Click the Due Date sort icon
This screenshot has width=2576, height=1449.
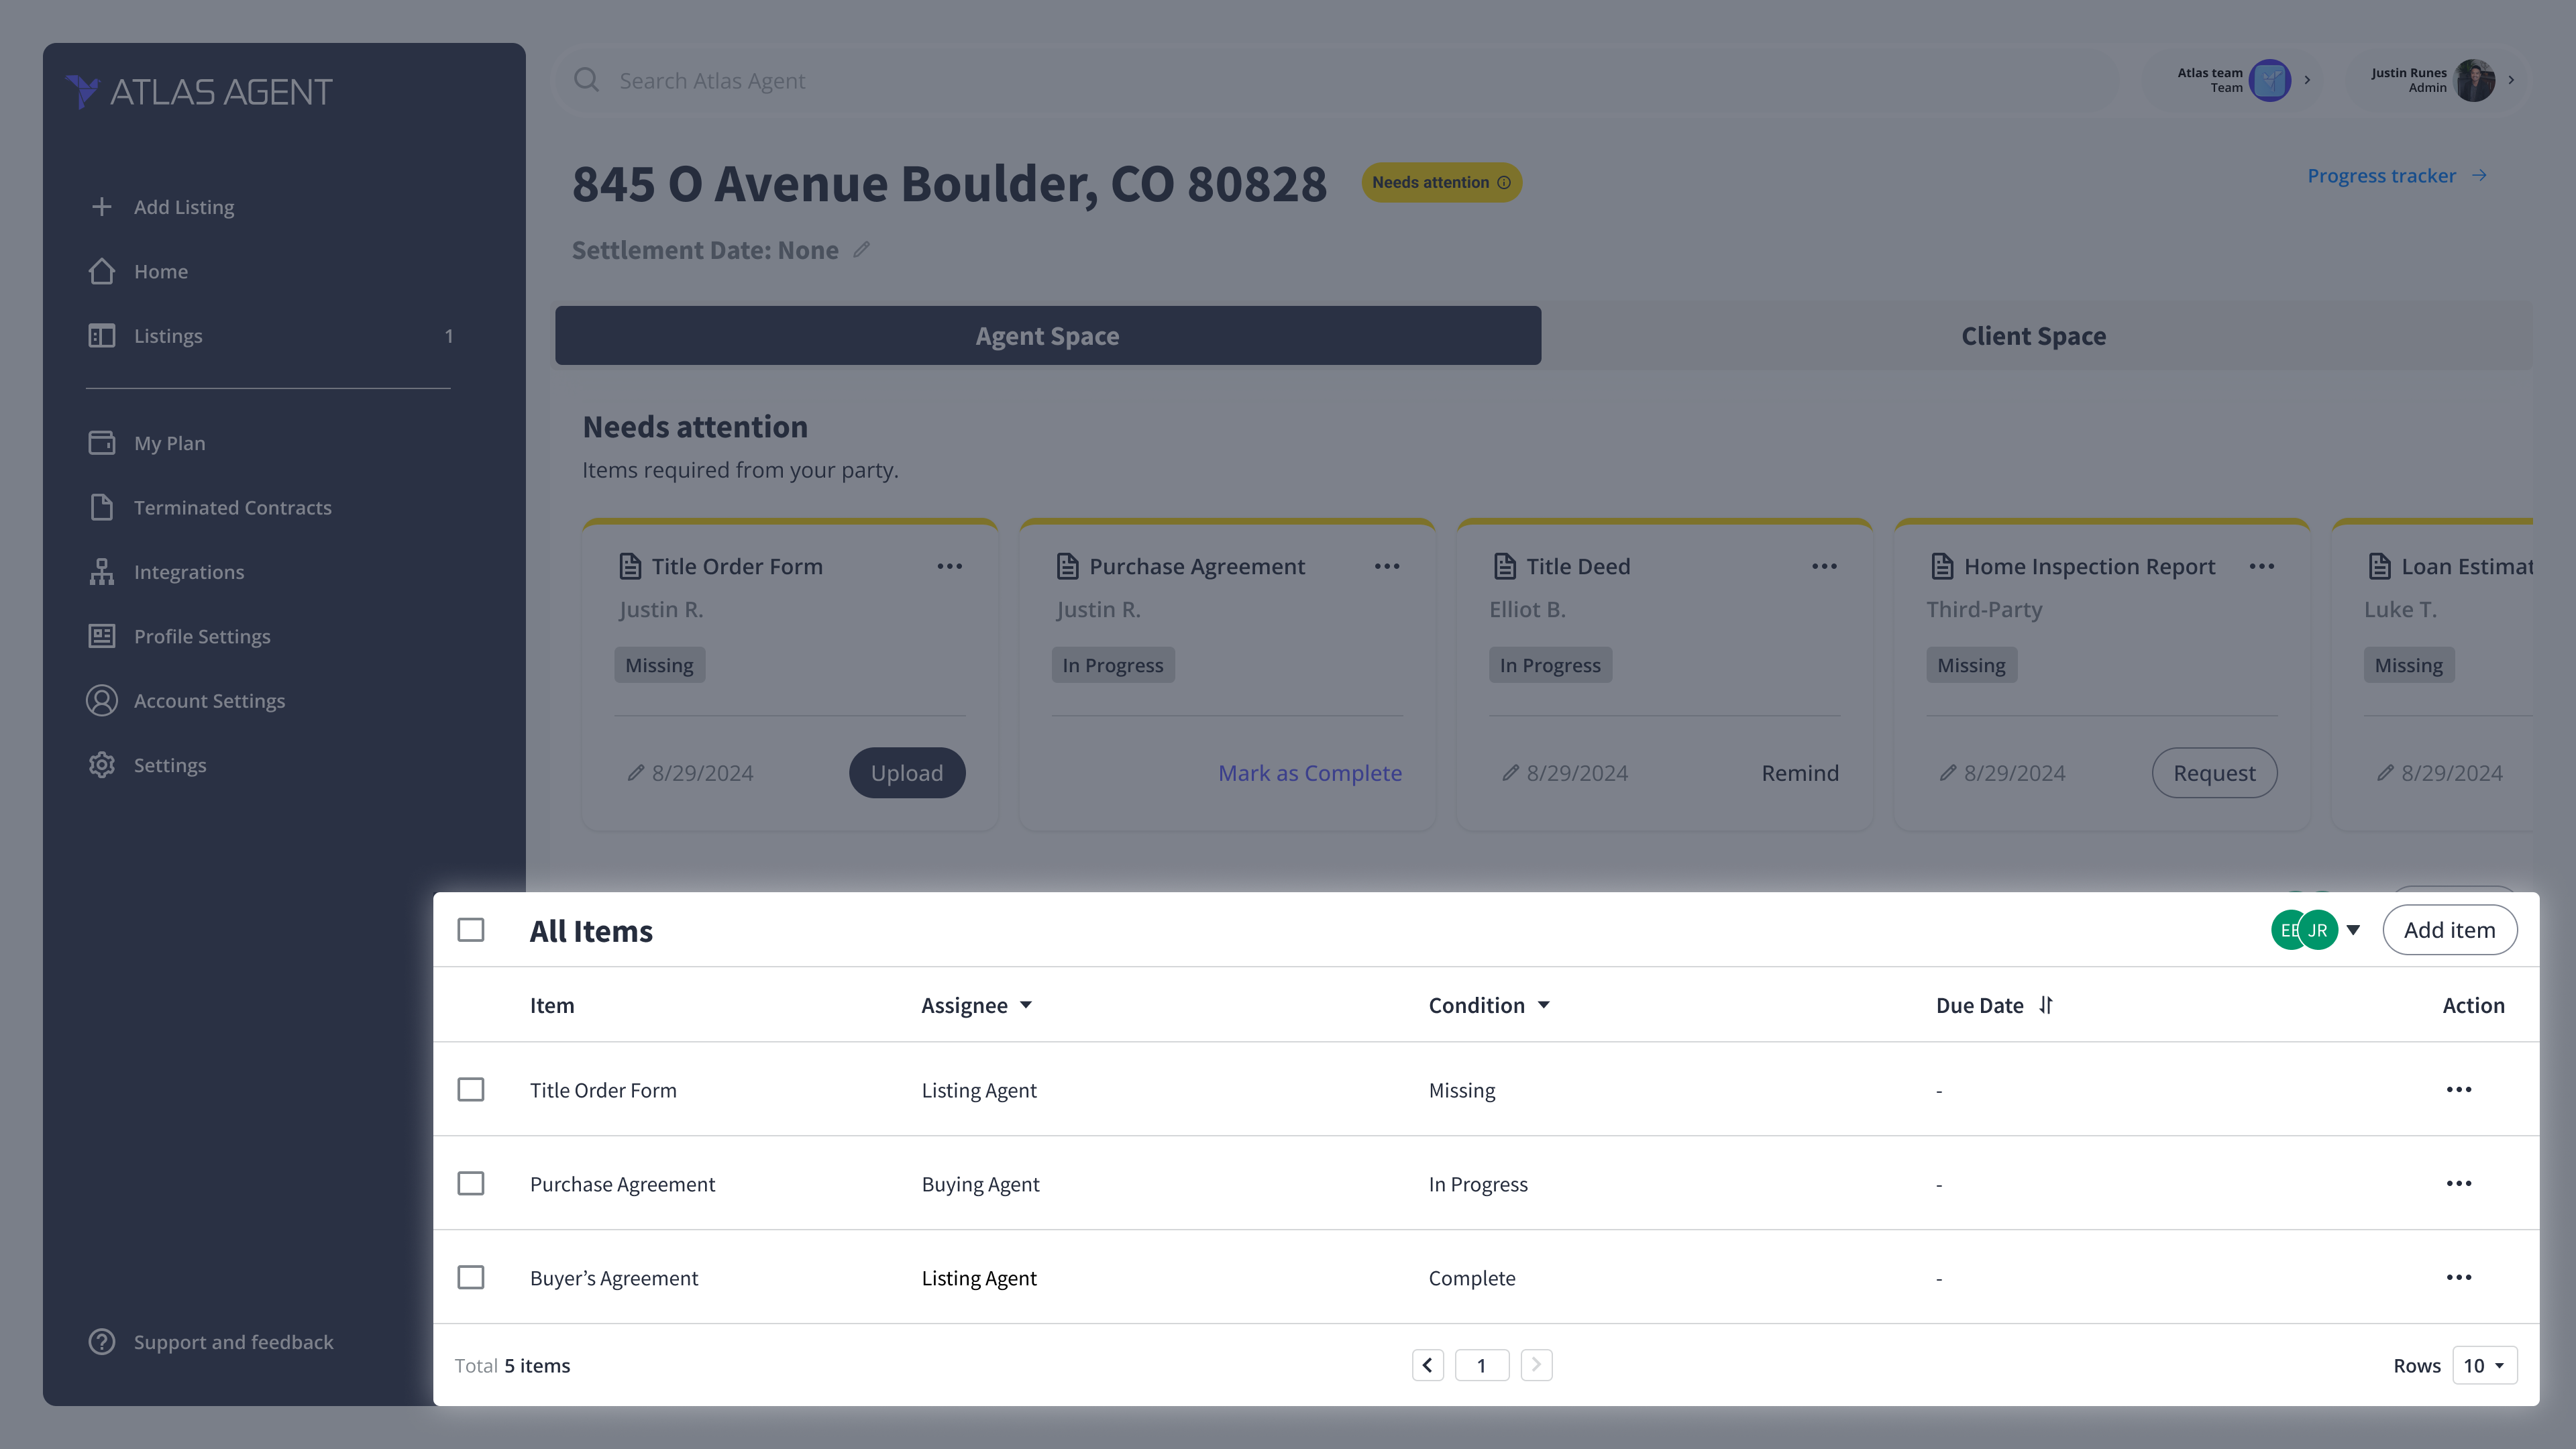[x=2046, y=1006]
